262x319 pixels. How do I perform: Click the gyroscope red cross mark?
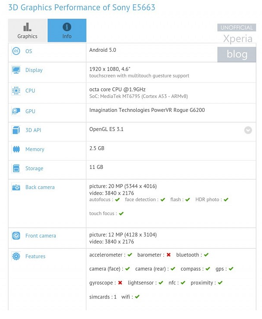pos(120,283)
